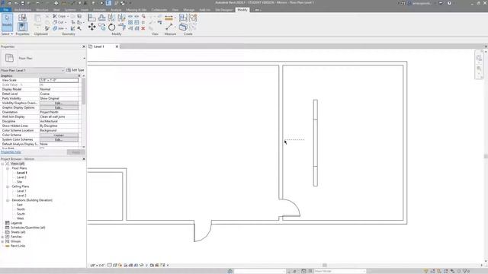Click Edit button for System Color Schemes

(59, 140)
